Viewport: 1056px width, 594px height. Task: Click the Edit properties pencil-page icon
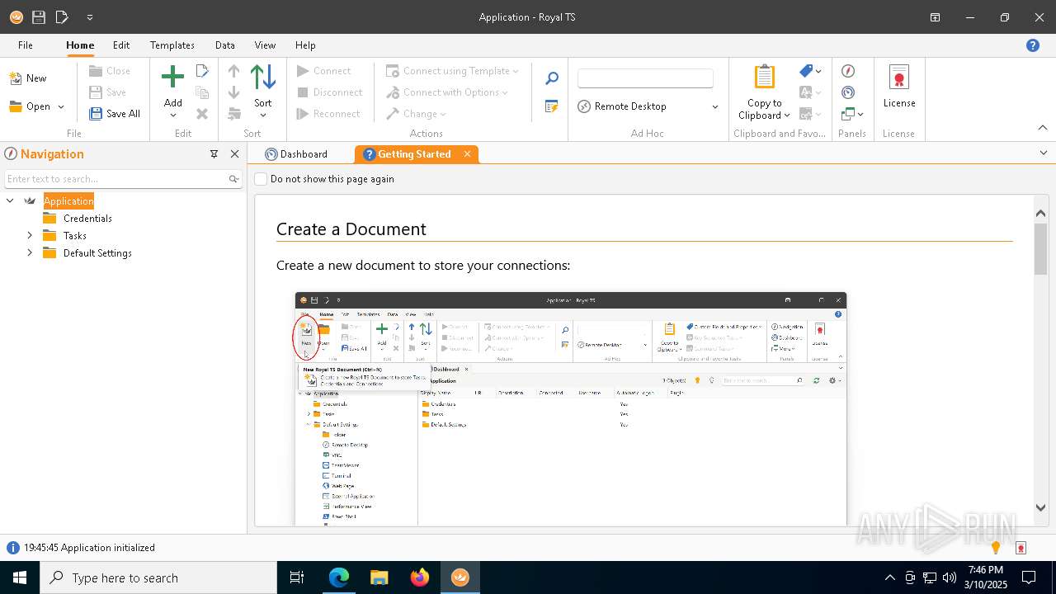click(202, 71)
